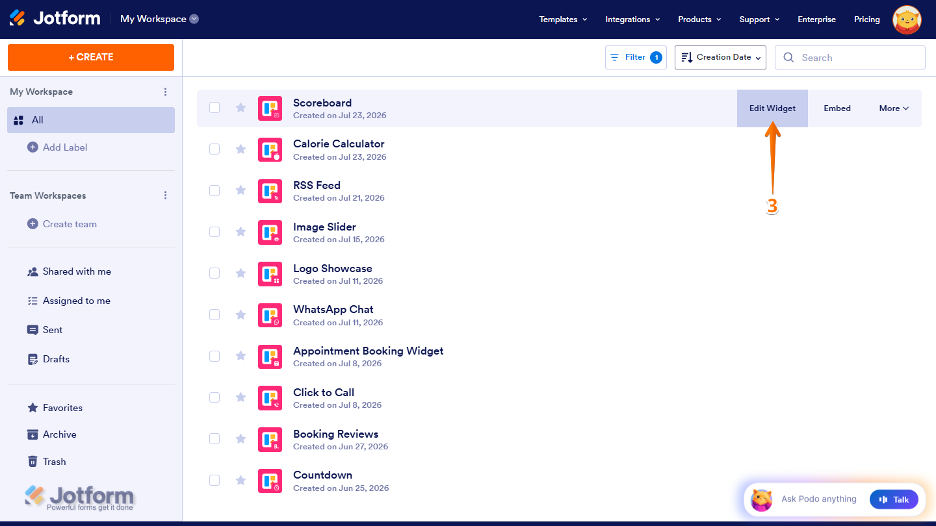Select the Image Slider checkbox
This screenshot has width=936, height=526.
tap(214, 232)
